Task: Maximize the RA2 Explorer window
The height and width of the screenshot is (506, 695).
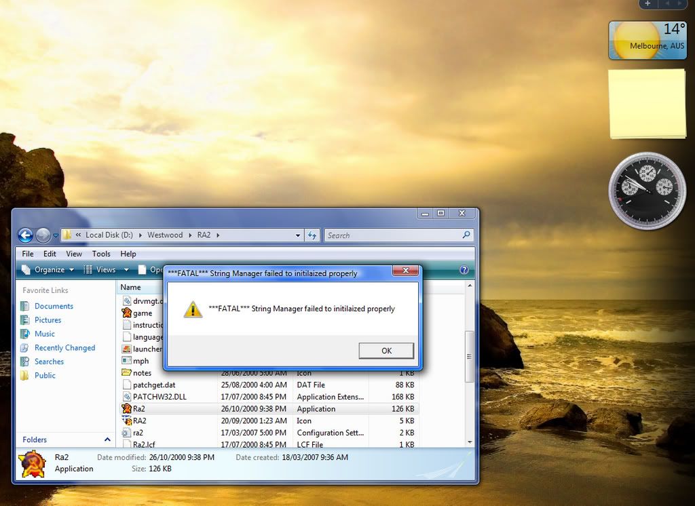Action: pos(440,213)
